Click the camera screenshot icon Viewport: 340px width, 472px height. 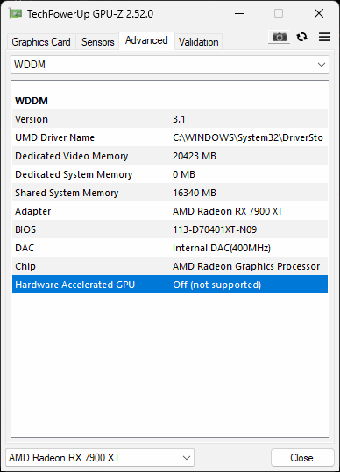(280, 37)
